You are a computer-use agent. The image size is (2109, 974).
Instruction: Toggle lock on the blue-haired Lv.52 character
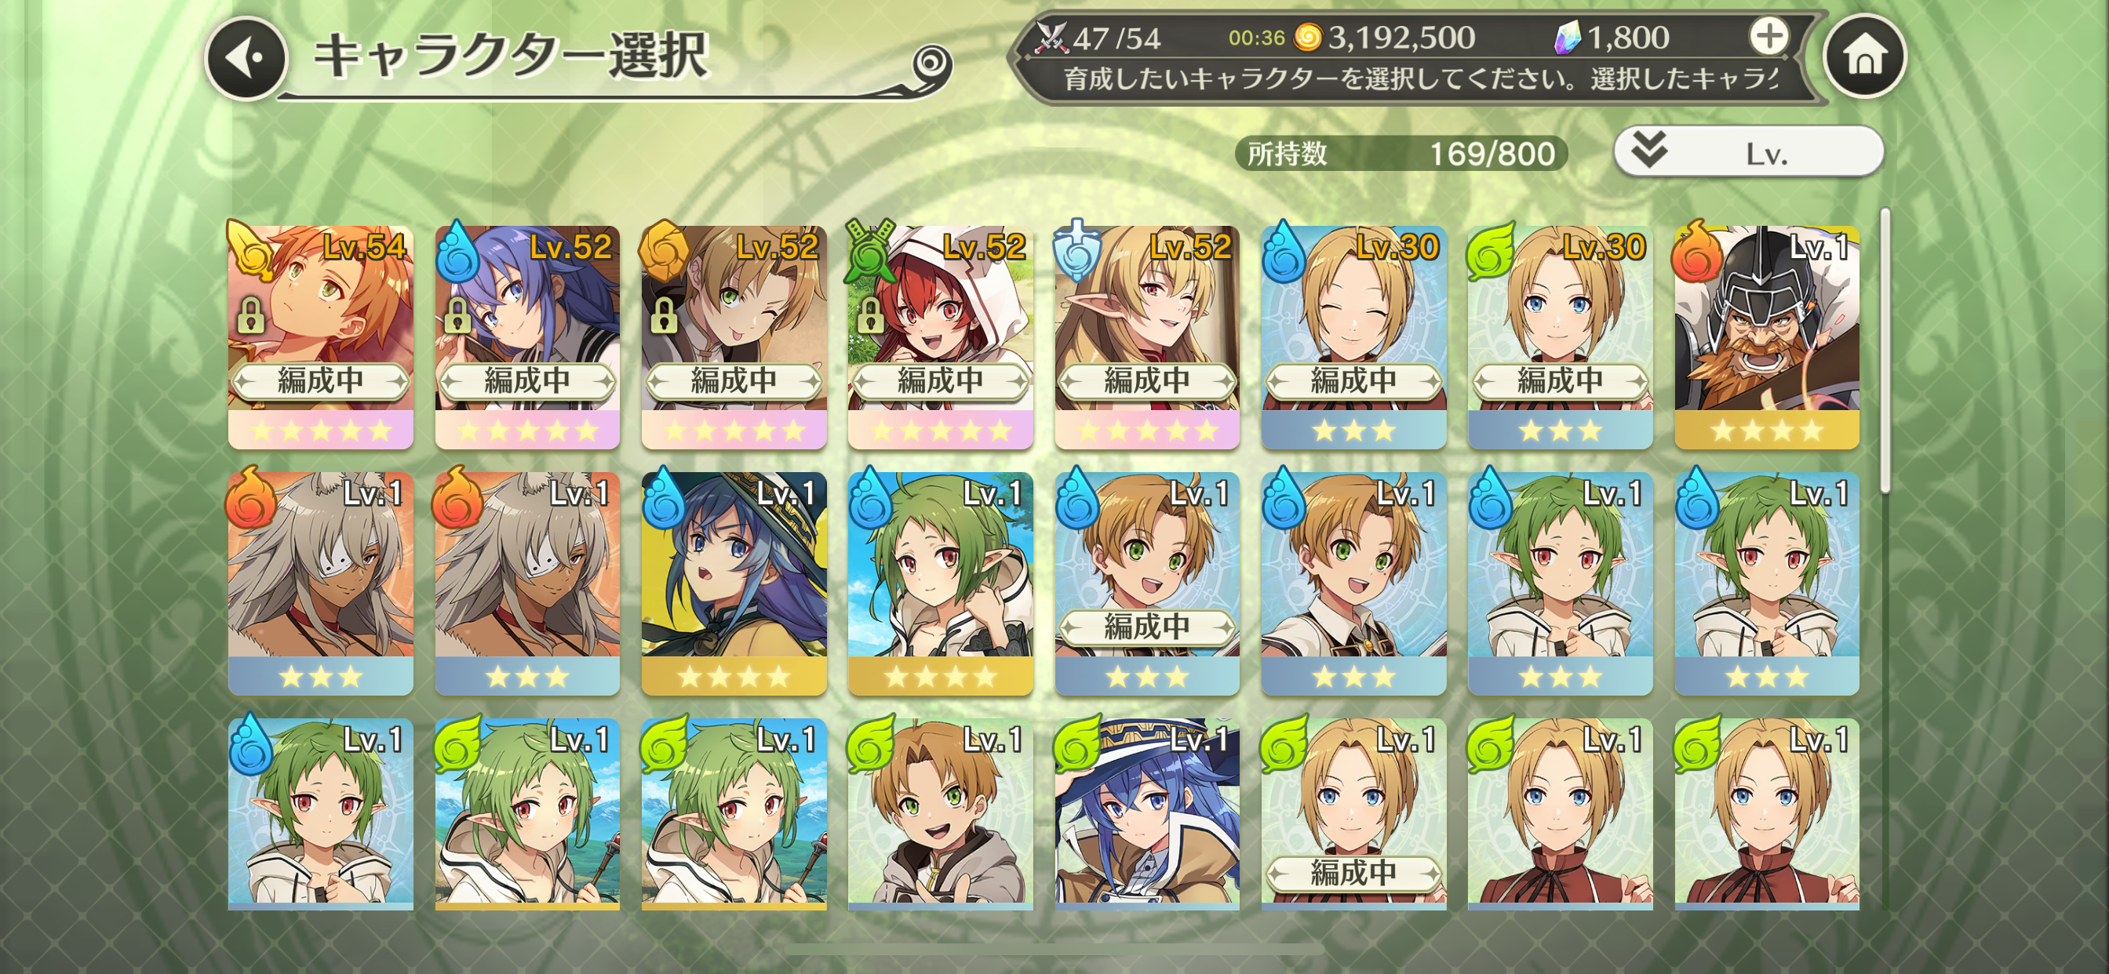tap(457, 314)
